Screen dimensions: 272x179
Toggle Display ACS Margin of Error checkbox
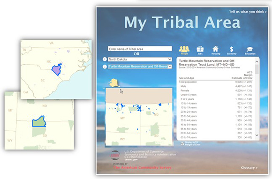pos(182,143)
